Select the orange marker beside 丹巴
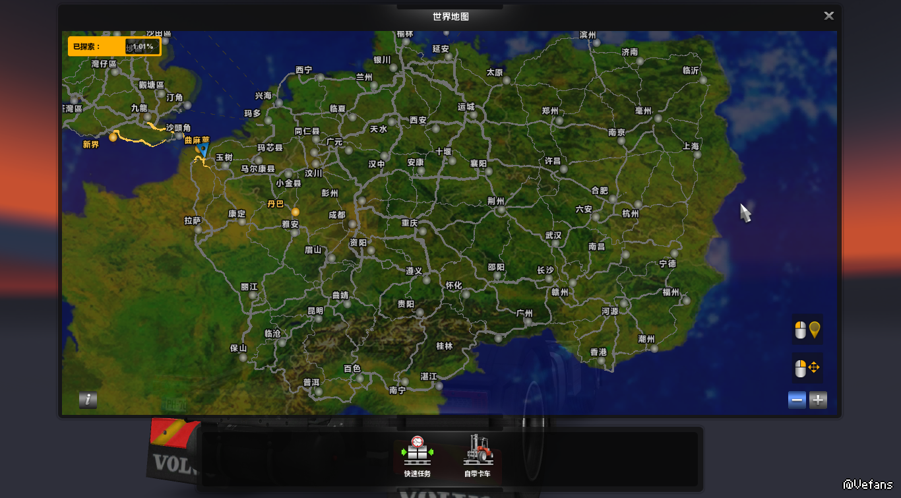The height and width of the screenshot is (498, 901). point(295,212)
